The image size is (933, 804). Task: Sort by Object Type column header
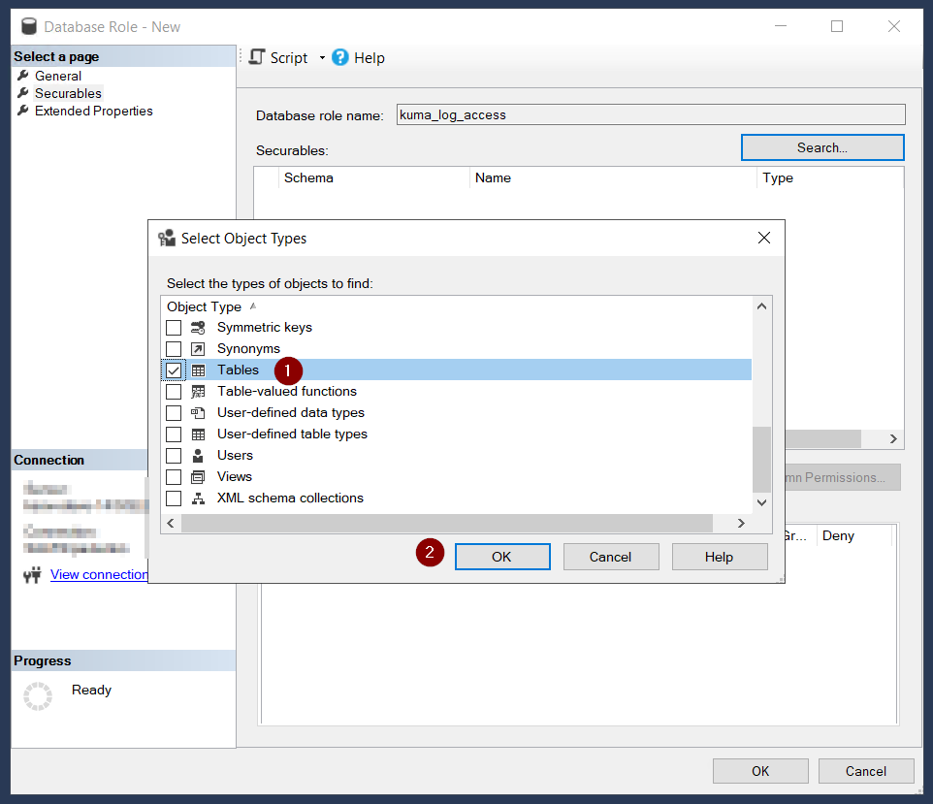[x=204, y=306]
